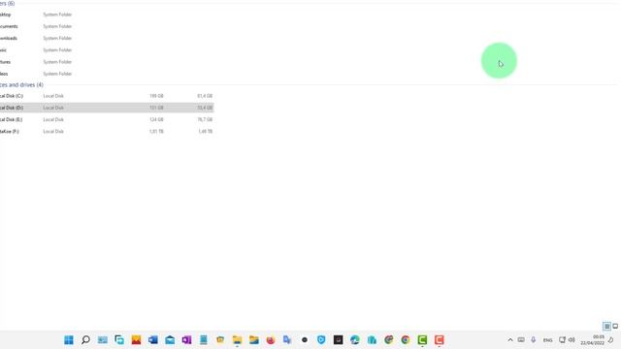Switch to large icons view button
This screenshot has width=621, height=349.
615,326
